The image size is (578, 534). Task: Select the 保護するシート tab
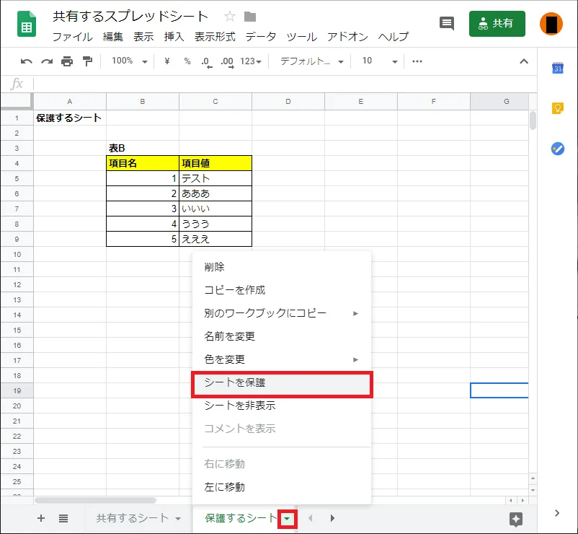(241, 518)
